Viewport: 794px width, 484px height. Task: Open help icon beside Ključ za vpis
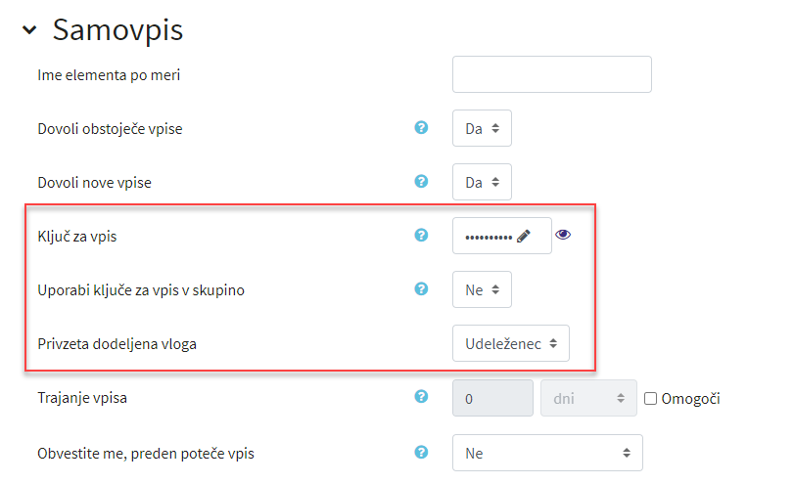point(421,235)
